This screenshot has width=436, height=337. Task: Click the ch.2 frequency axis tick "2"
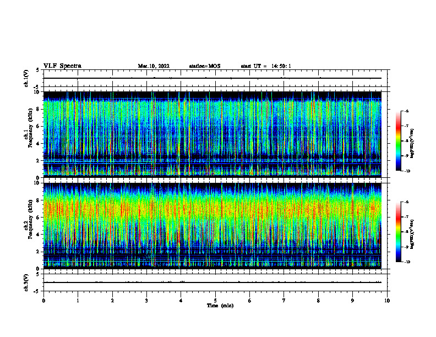[39, 252]
